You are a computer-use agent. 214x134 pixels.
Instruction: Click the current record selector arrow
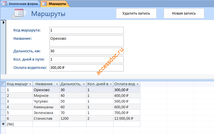coord(3,22)
